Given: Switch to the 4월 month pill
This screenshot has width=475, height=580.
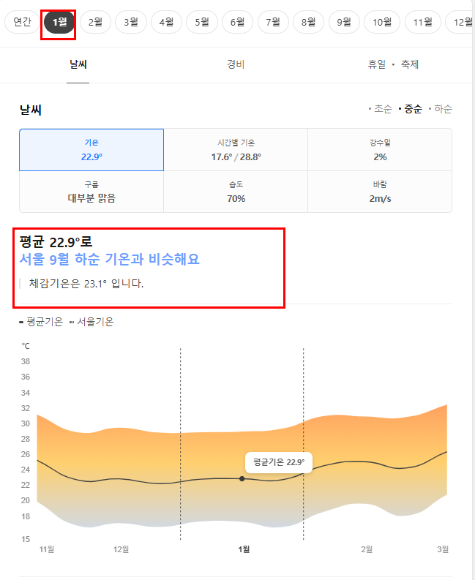Looking at the screenshot, I should point(166,22).
